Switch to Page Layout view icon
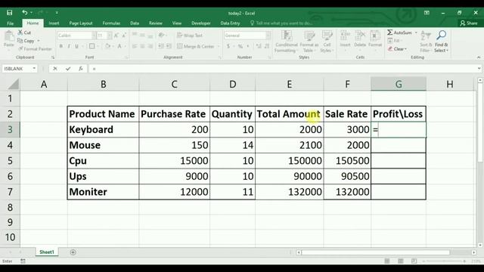Viewport: 484px width, 272px height. (x=400, y=261)
